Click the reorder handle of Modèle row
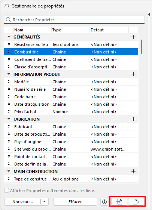Image resolution: width=152 pixels, height=210 pixels. (9, 81)
